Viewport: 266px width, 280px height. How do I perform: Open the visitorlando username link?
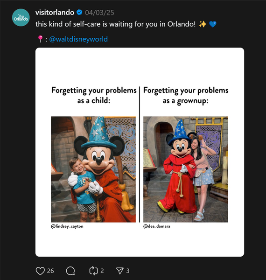click(55, 13)
